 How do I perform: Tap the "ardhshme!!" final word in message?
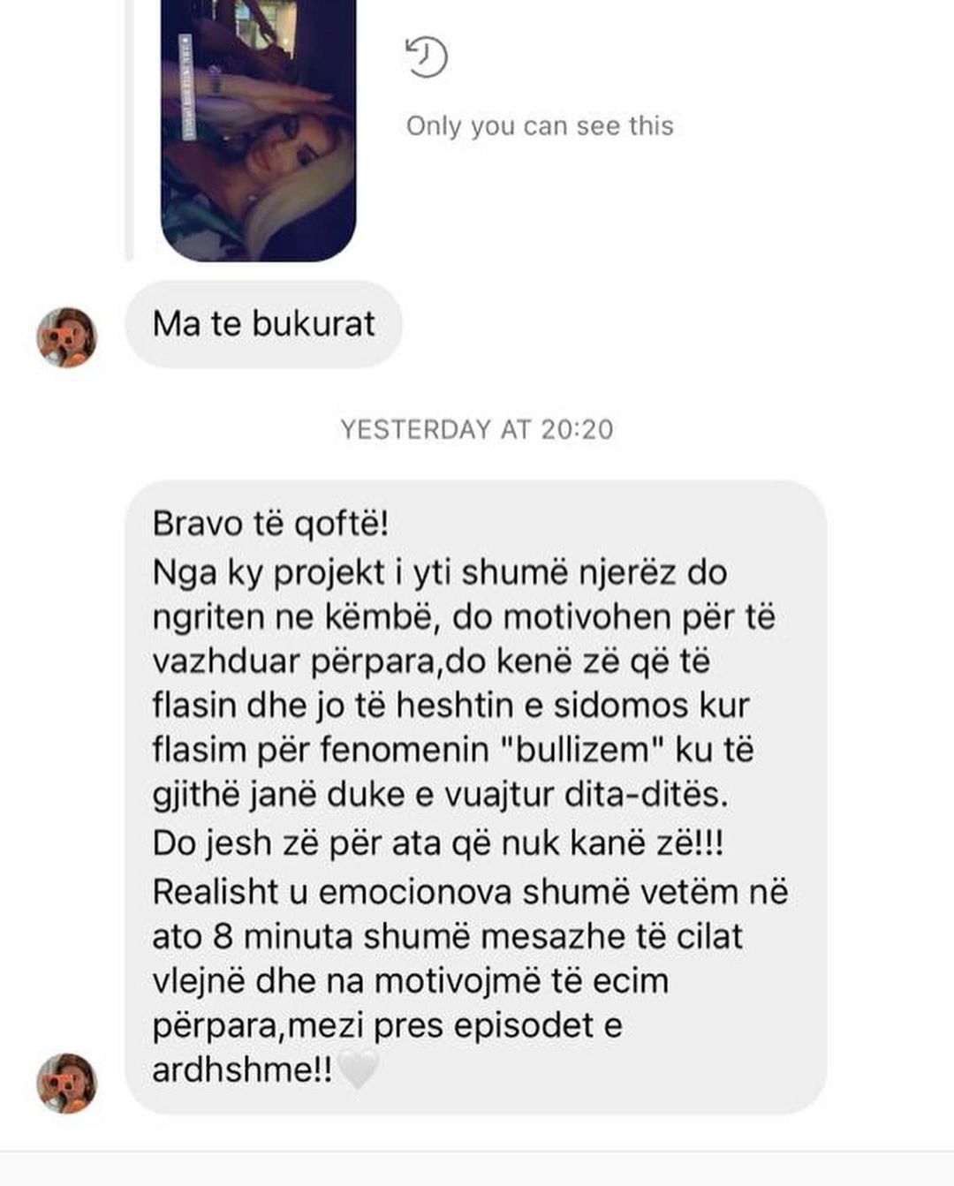243,1070
